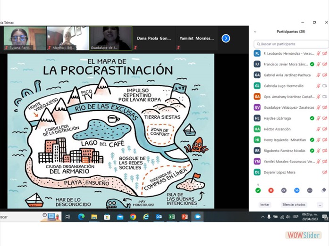The image size is (329, 246).
Task: Open Microsoft Store from the taskbar
Action: [x=107, y=217]
